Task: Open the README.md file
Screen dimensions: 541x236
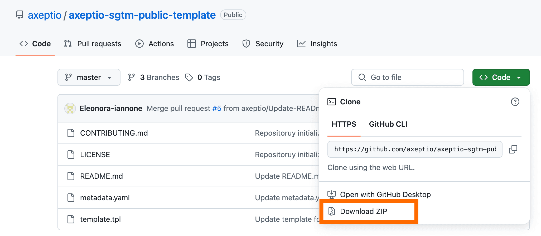Action: coord(102,176)
